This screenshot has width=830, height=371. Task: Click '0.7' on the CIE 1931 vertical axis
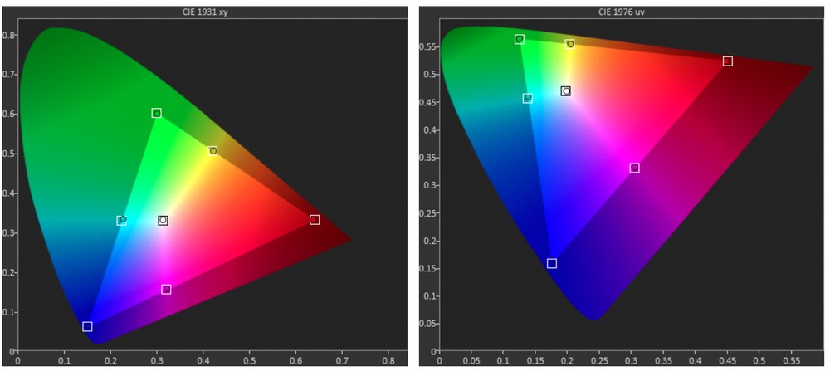point(10,75)
